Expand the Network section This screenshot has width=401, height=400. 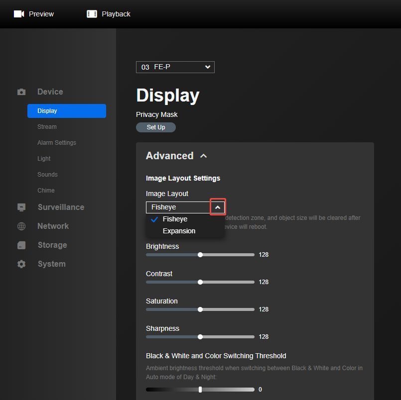[53, 226]
